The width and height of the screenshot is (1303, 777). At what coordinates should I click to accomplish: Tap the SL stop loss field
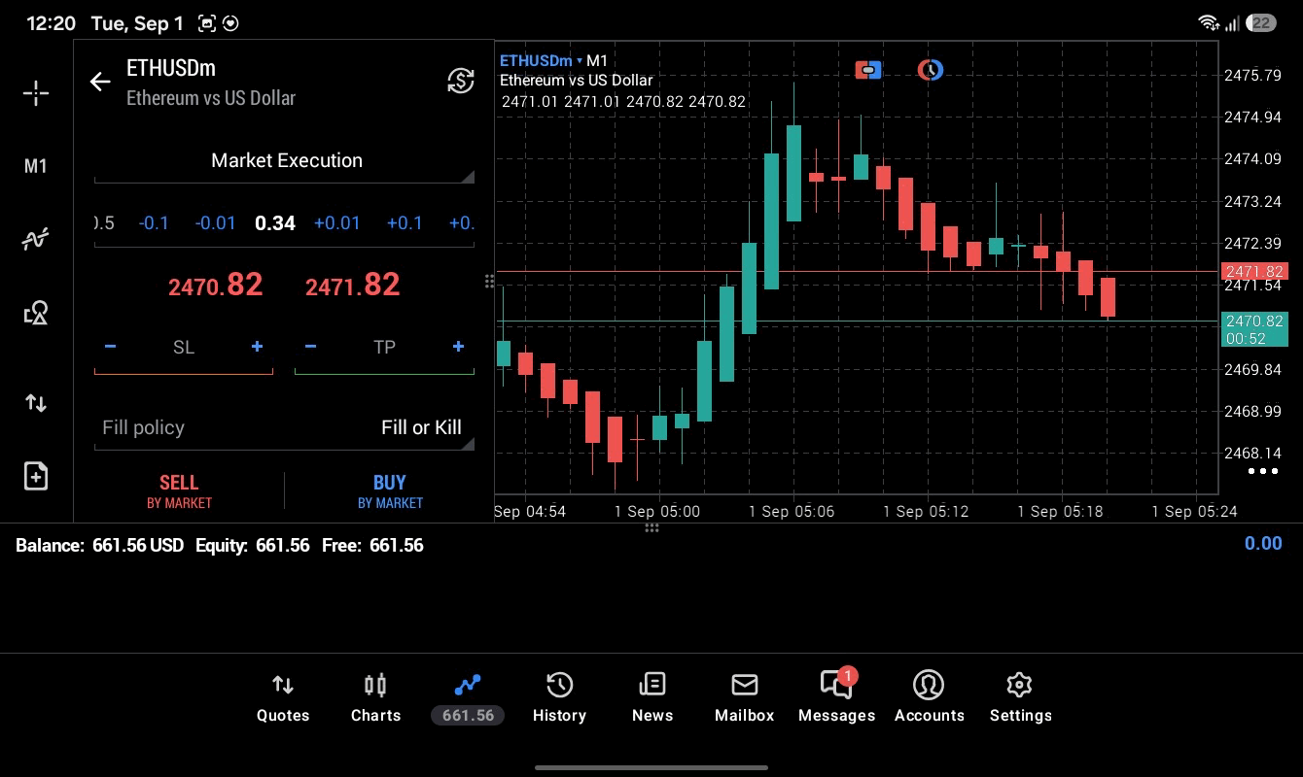point(184,348)
